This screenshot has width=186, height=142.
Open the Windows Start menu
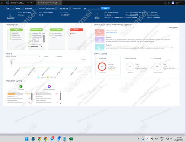pos(27,139)
